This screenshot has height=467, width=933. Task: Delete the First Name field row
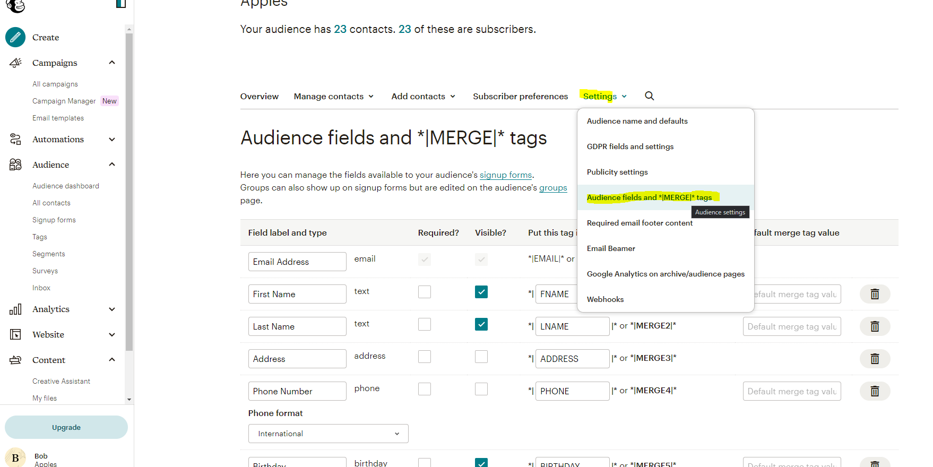(875, 294)
